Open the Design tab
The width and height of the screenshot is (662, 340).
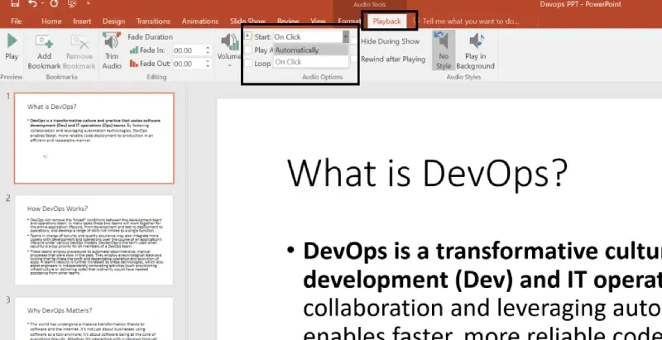tap(113, 21)
